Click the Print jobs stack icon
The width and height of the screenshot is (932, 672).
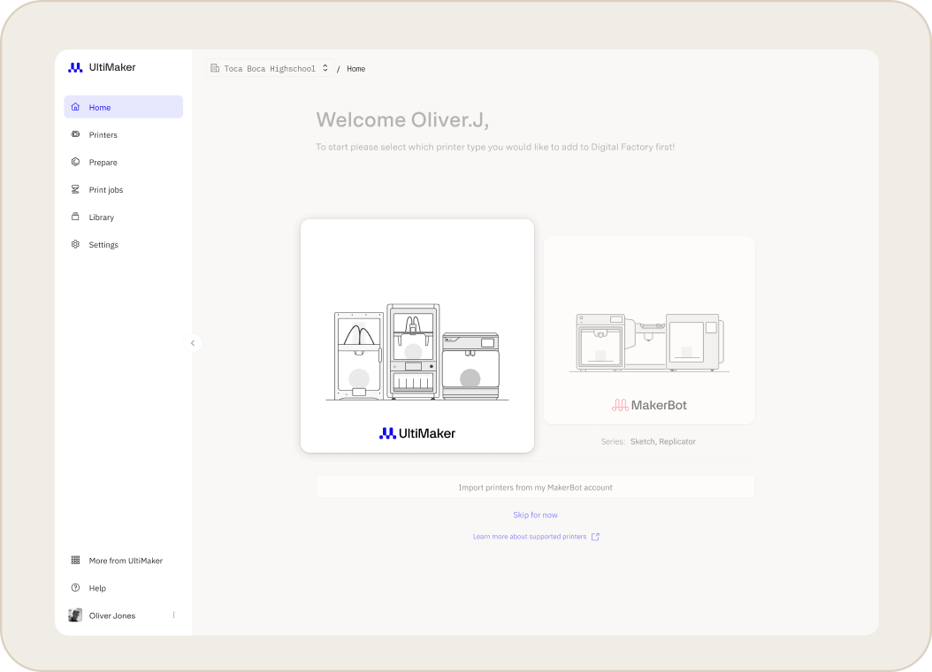click(75, 189)
